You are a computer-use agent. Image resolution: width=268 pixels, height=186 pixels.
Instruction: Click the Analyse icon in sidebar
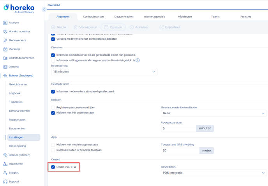click(x=5, y=23)
